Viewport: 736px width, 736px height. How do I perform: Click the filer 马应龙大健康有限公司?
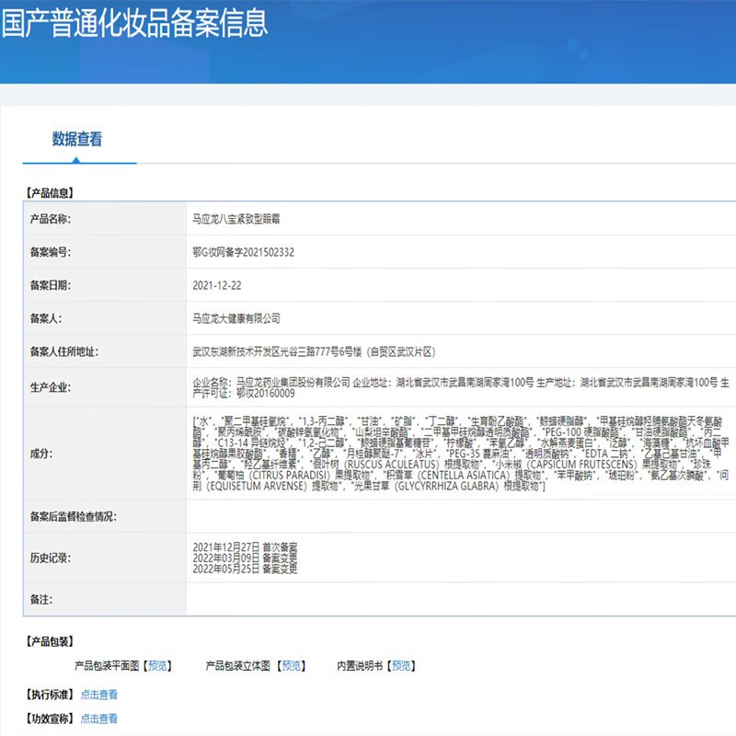click(x=236, y=318)
